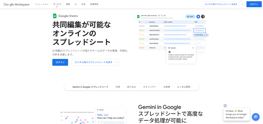Image resolution: width=263 pixels, height=124 pixels.
Task: Dismiss the Fill 5 rows chip with its X
Action: pyautogui.click(x=207, y=35)
